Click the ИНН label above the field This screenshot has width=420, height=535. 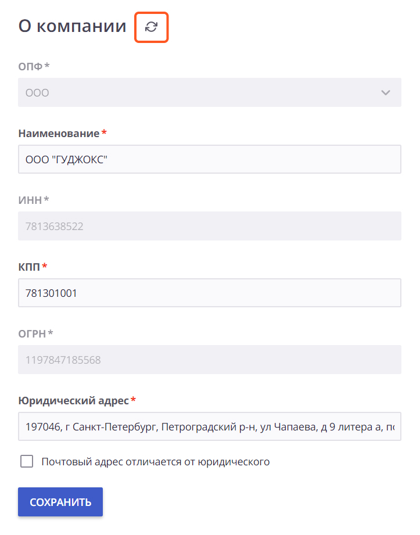pyautogui.click(x=30, y=200)
